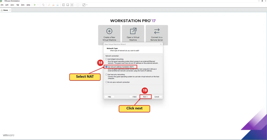Restore down the VMware Workstation window
The image size is (267, 140).
pyautogui.click(x=262, y=1)
